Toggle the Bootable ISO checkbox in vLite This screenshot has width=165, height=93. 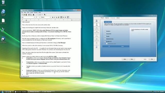click(x=105, y=42)
